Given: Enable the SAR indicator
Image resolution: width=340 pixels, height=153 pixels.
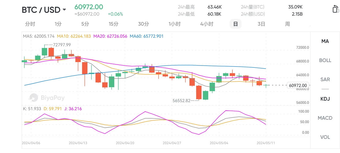Looking at the screenshot, I should click(325, 79).
